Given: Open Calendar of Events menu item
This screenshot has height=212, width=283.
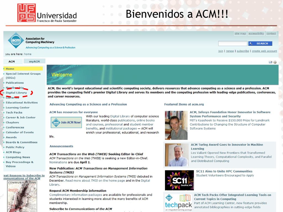Looking at the screenshot, I should (x=20, y=132).
